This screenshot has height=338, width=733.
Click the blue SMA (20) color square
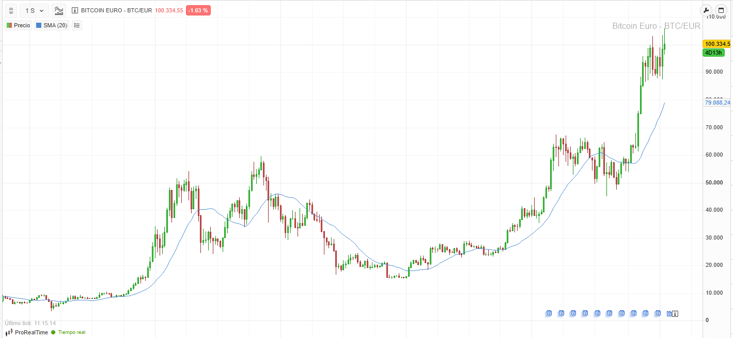pos(39,25)
